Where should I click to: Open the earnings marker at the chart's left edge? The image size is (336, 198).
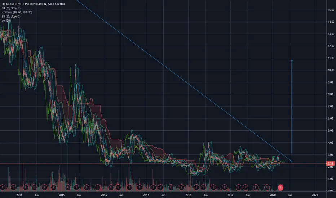[x=3, y=188]
